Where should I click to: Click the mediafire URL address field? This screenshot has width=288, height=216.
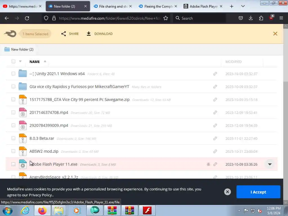coord(109,18)
